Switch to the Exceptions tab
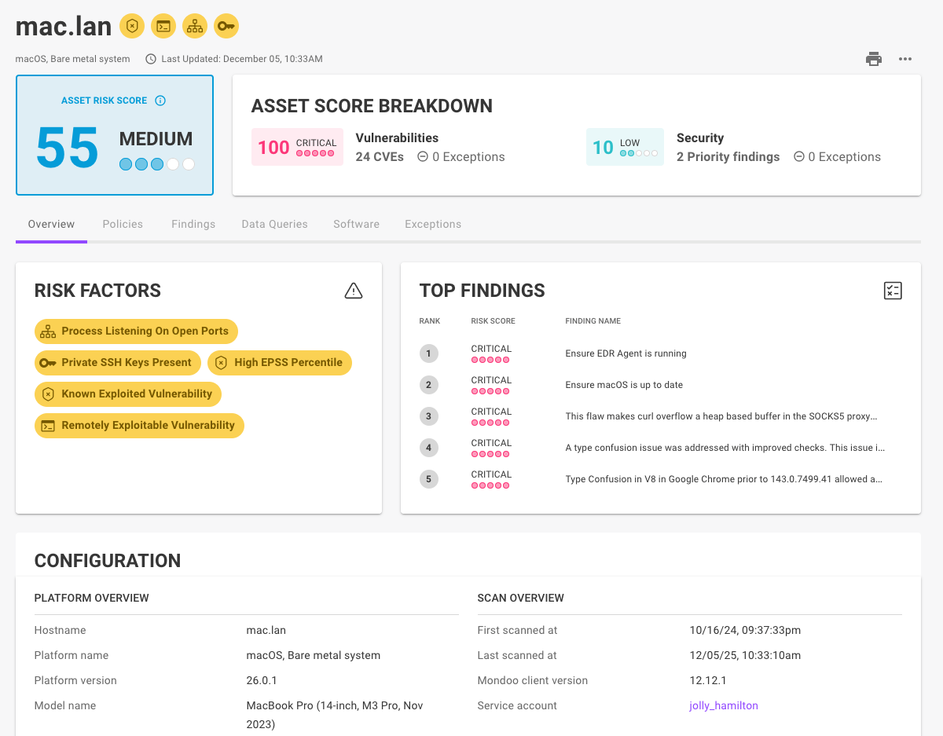Screen dimensions: 943x736 (433, 224)
